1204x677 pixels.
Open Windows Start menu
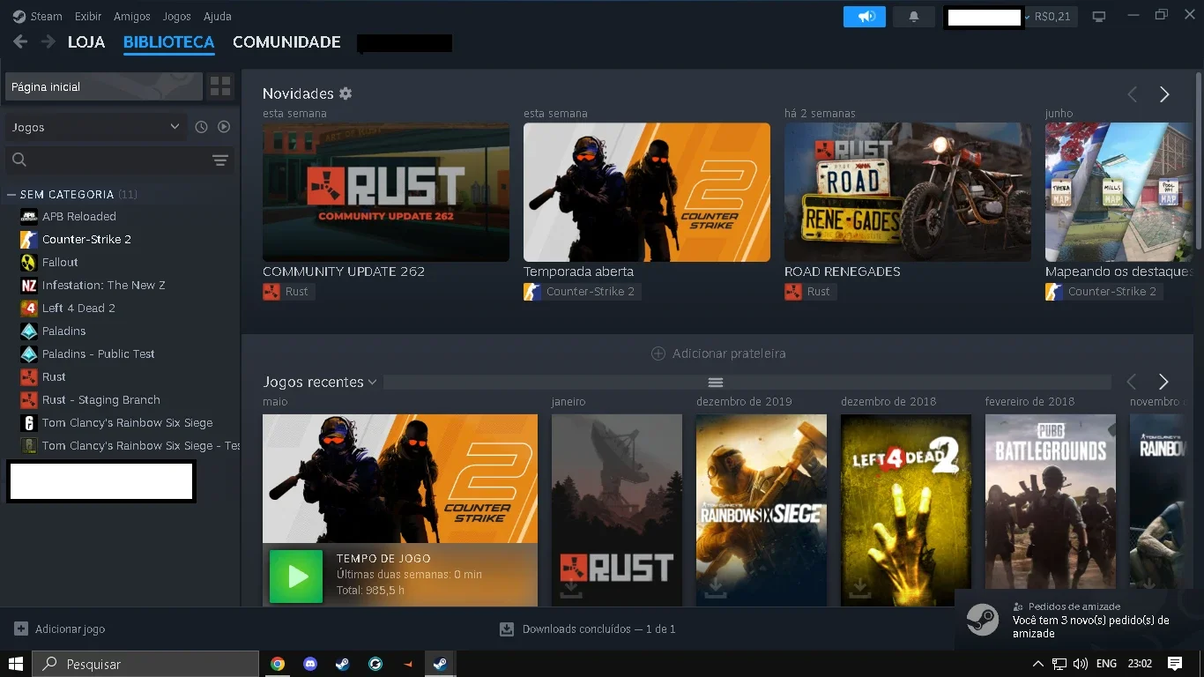click(16, 664)
